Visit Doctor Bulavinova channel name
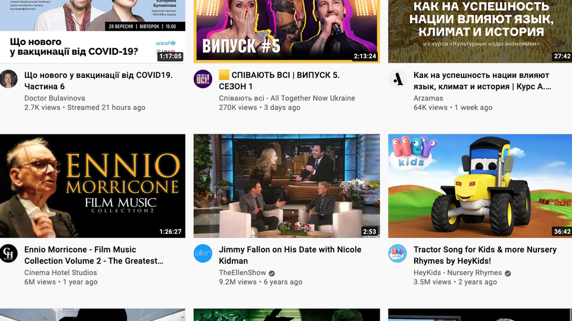This screenshot has width=572, height=321. pos(55,98)
